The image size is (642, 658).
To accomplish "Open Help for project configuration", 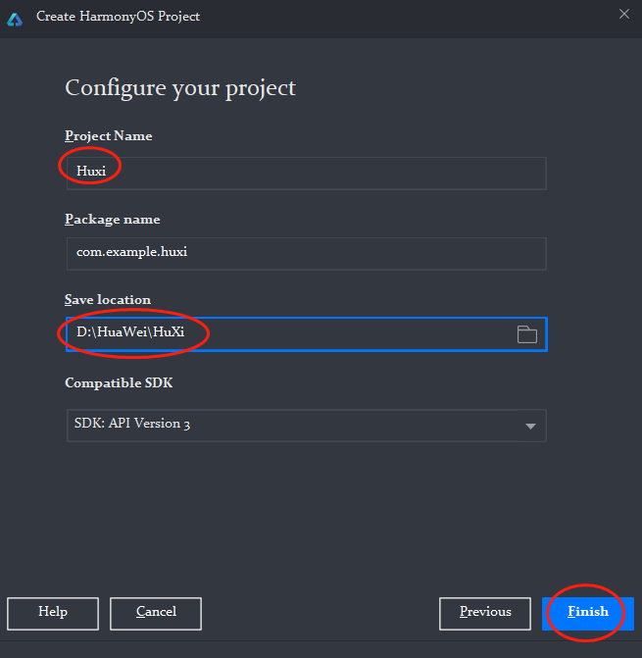I will click(x=53, y=614).
